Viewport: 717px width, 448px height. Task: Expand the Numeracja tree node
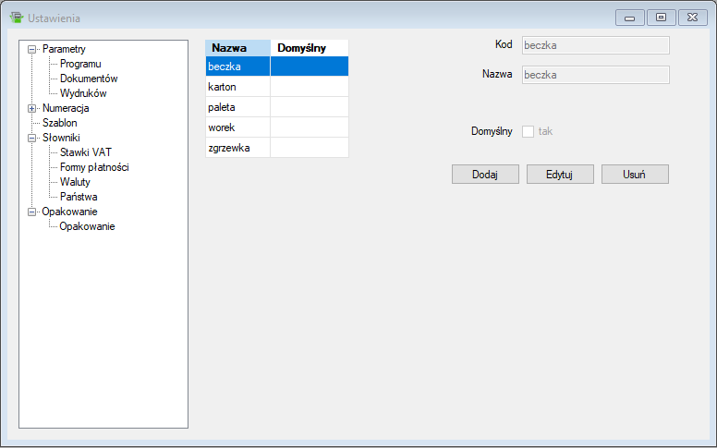point(32,108)
